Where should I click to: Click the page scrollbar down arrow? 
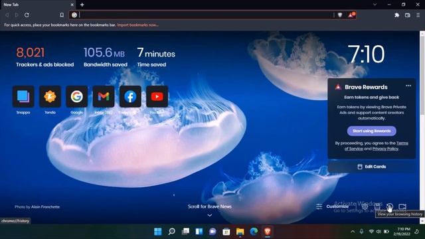(422, 221)
